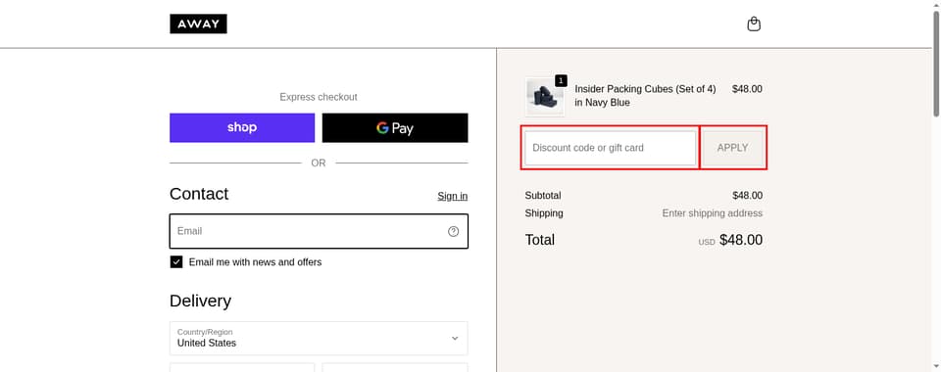Viewport: 941px width, 372px height.
Task: Uncheck Email me with news and offers
Action: [x=175, y=261]
